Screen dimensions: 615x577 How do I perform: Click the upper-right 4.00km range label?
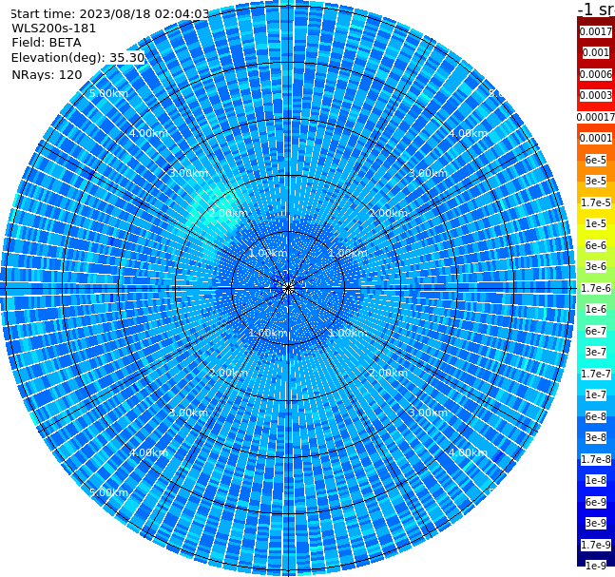468,133
